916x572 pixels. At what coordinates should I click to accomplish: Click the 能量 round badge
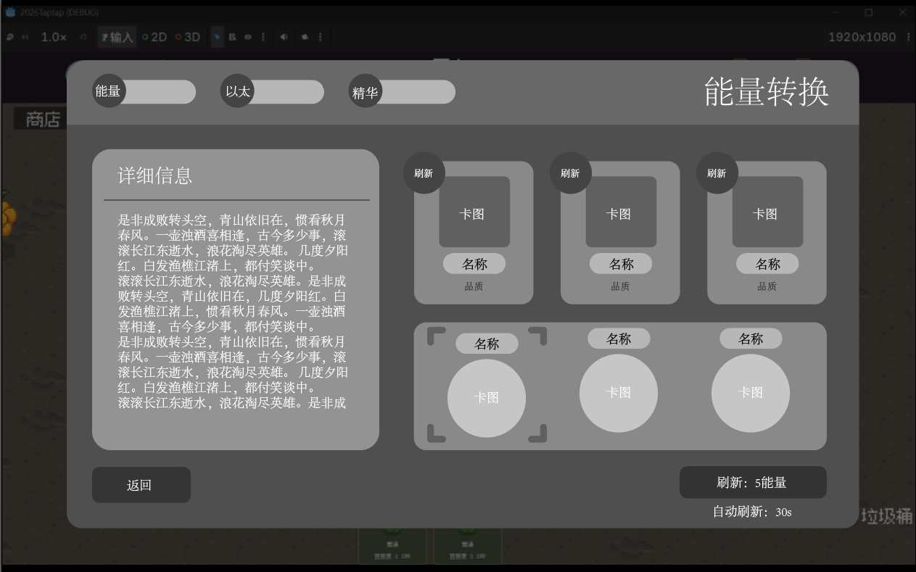point(109,91)
